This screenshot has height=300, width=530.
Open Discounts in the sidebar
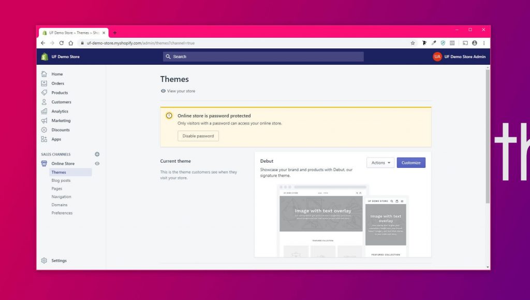[61, 130]
